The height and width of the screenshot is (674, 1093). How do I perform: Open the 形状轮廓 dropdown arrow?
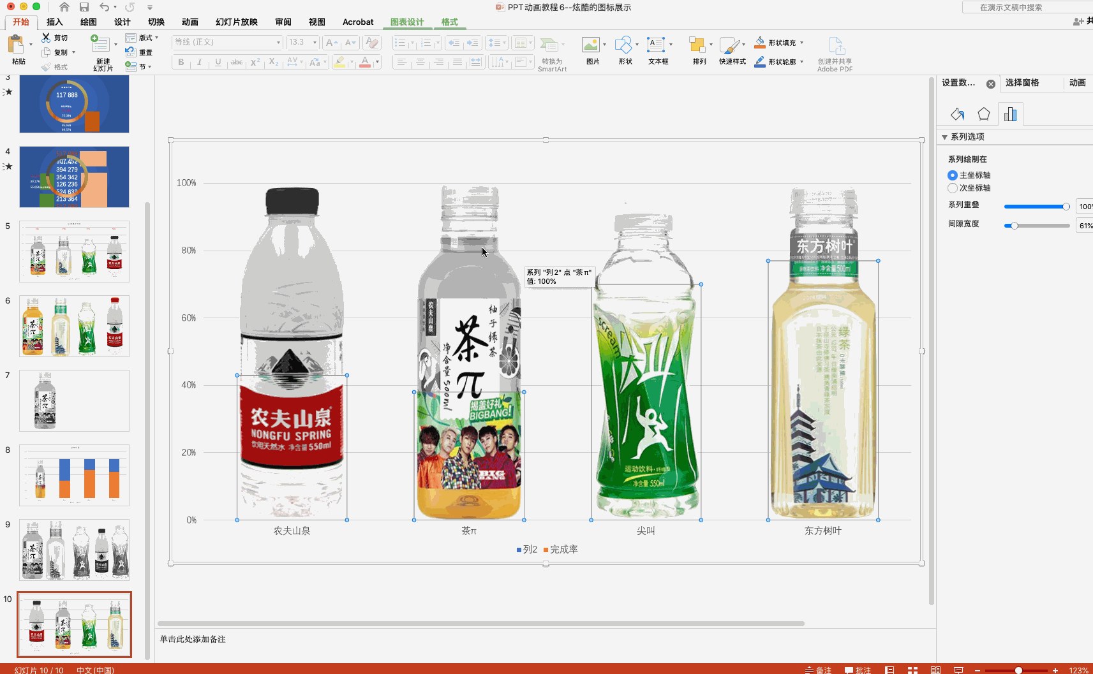click(x=801, y=62)
